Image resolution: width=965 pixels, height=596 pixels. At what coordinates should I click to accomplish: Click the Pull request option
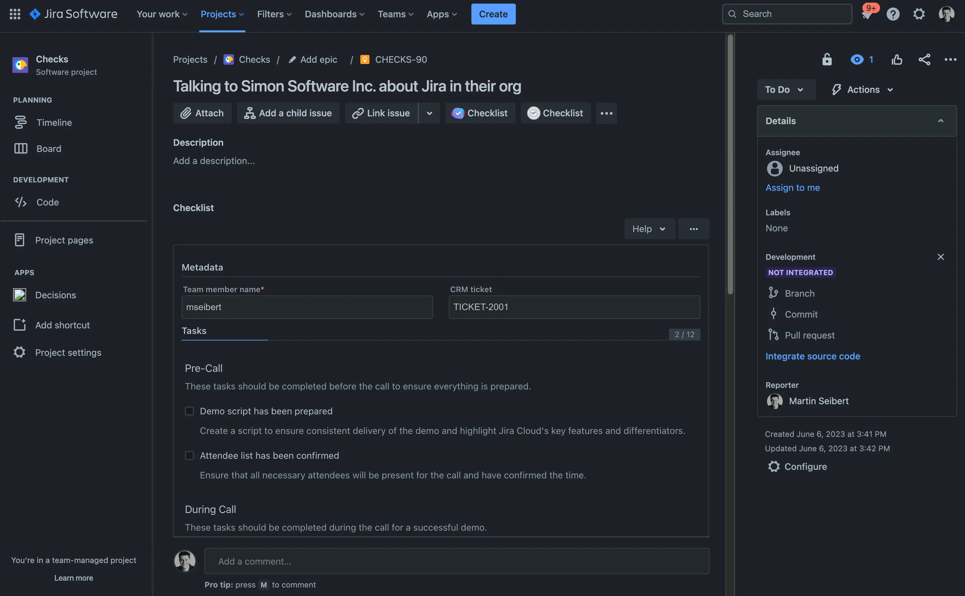802,335
